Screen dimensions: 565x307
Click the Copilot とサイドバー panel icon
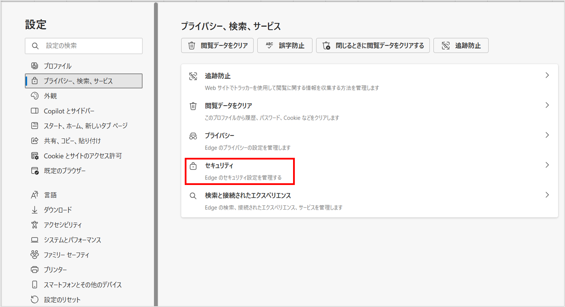(35, 111)
